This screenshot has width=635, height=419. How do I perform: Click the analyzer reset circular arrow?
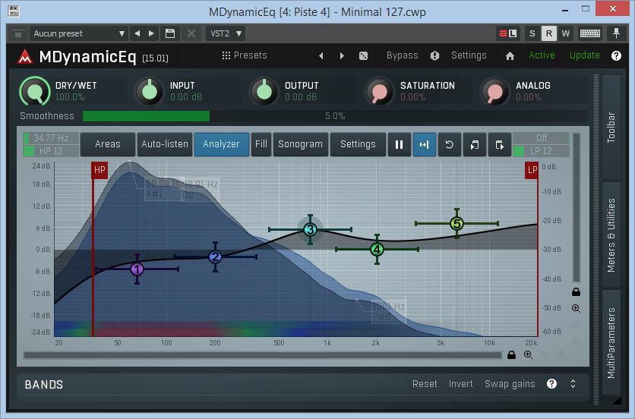click(449, 144)
